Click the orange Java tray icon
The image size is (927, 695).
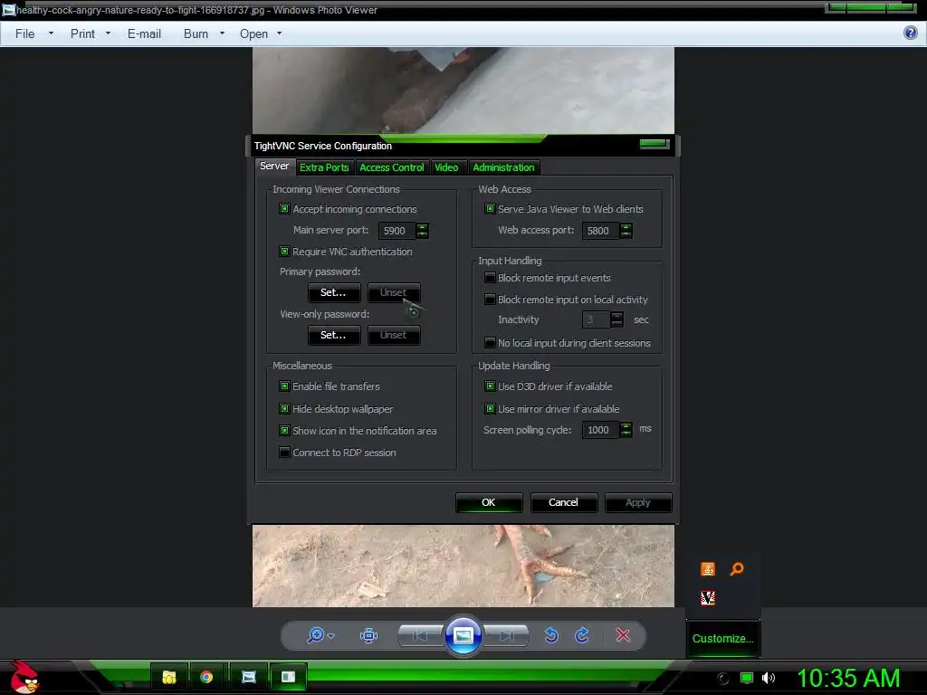[708, 569]
